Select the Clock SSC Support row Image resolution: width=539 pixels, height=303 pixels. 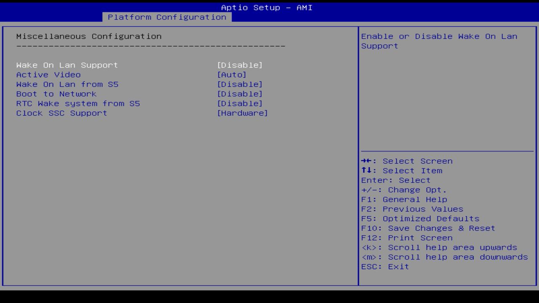(x=61, y=113)
